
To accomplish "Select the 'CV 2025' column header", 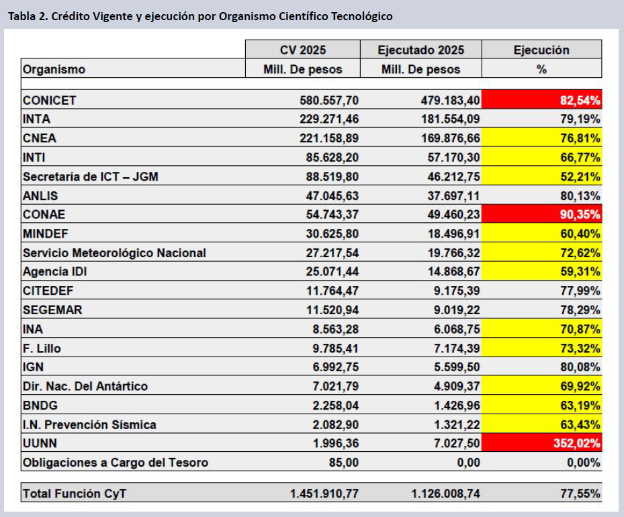I will pos(302,50).
